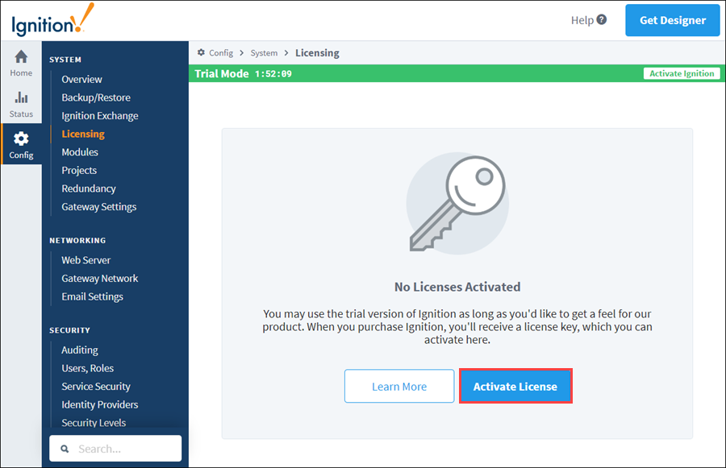Open Security Levels page
Viewport: 726px width, 468px height.
pos(94,423)
